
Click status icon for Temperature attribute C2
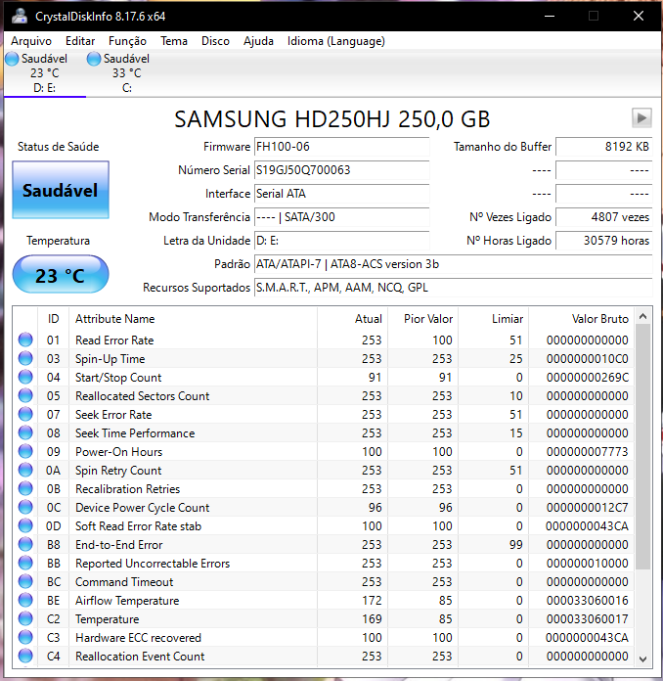(25, 618)
